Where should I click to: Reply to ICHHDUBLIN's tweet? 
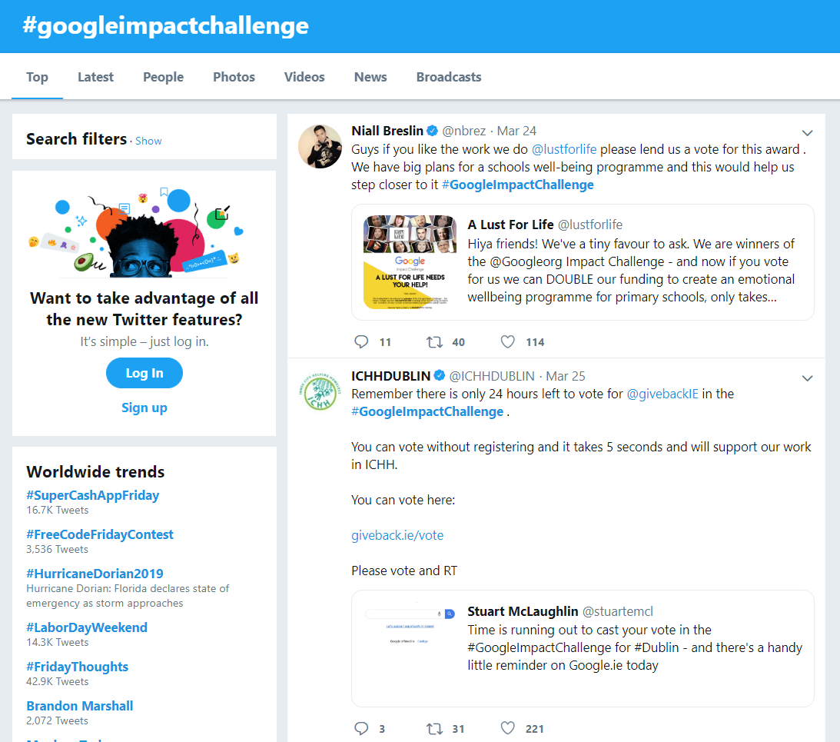(x=362, y=728)
